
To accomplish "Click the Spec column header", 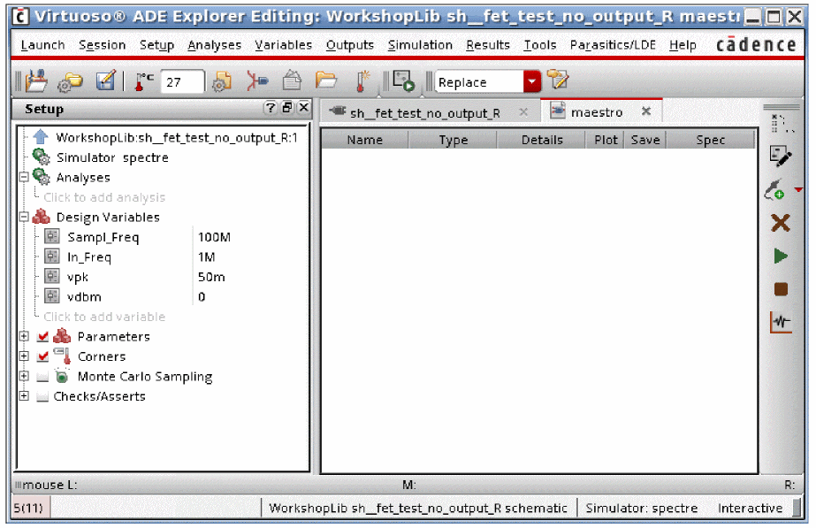I will 711,140.
